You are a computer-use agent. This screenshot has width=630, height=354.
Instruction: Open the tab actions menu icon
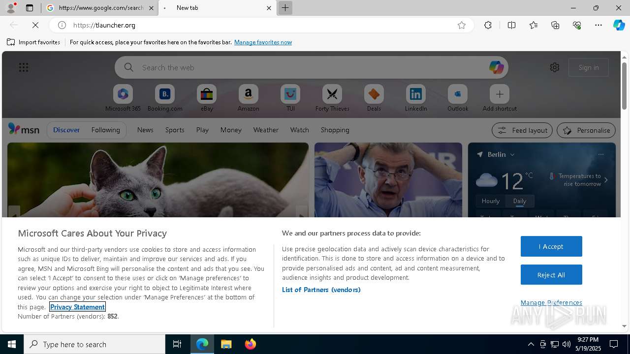click(x=30, y=8)
